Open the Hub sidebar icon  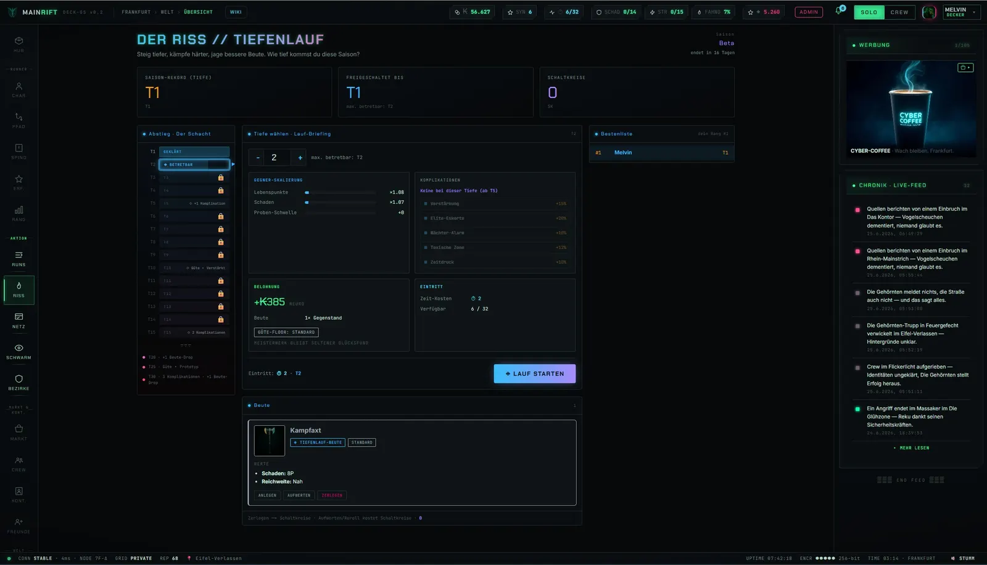point(19,44)
